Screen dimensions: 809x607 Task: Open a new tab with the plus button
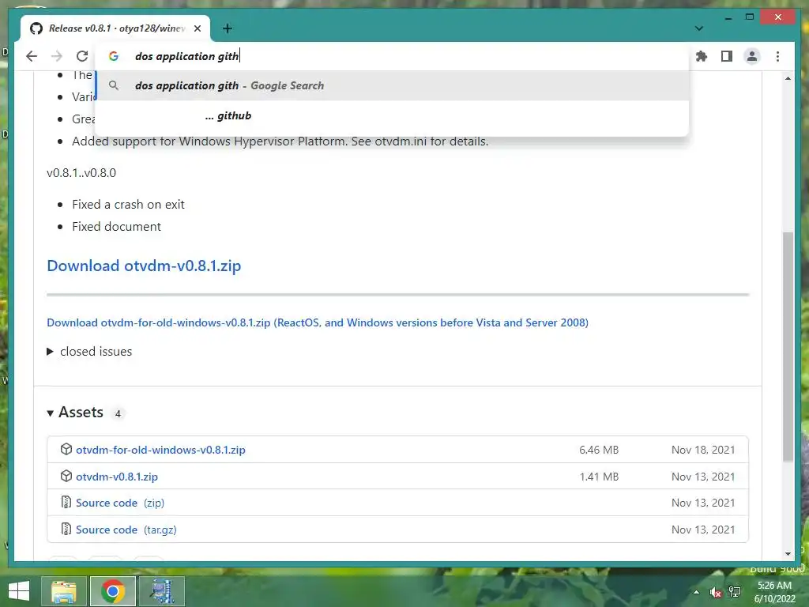click(x=227, y=28)
